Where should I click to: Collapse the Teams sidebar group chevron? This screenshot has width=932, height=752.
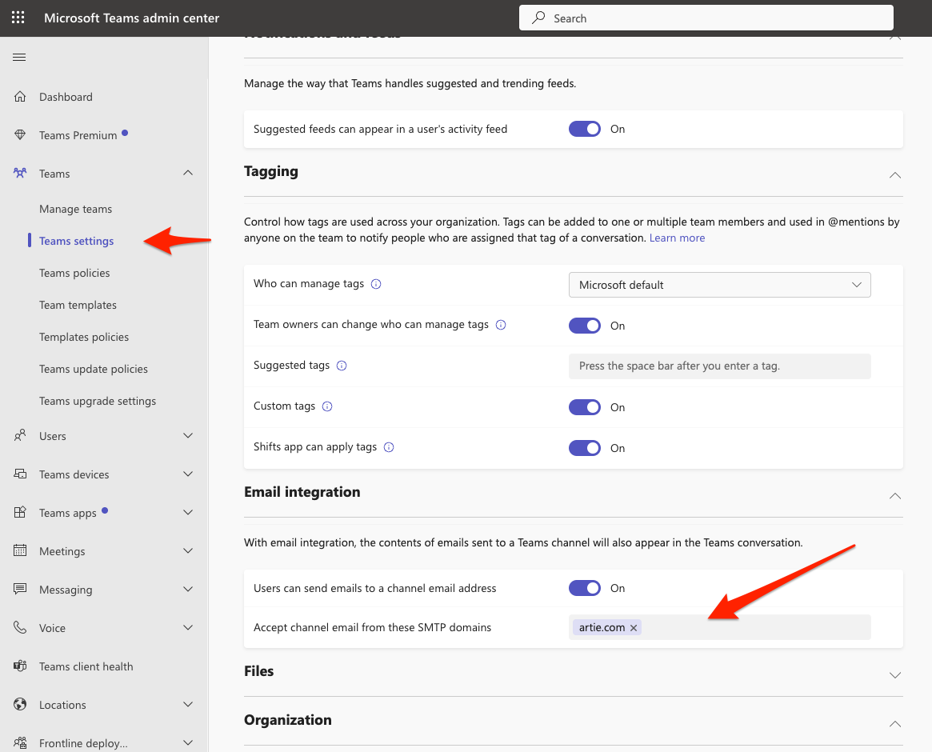[x=188, y=172]
